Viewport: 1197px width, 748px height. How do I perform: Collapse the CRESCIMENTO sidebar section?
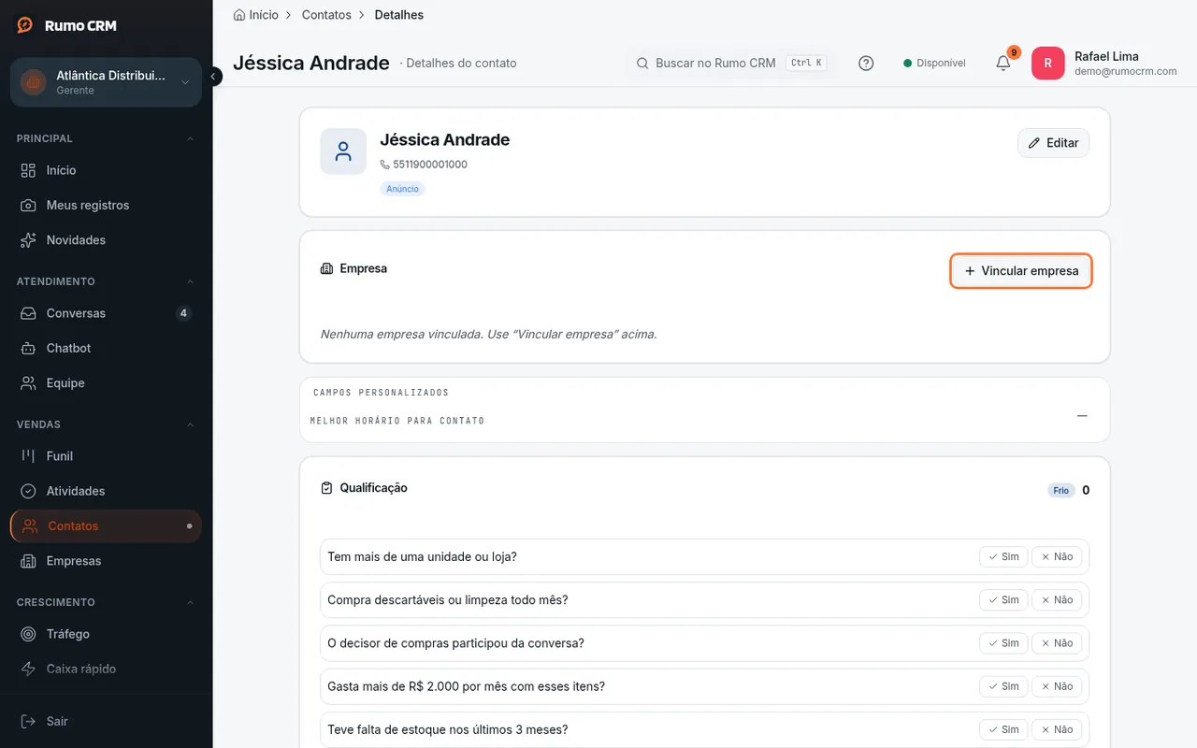[x=191, y=602]
